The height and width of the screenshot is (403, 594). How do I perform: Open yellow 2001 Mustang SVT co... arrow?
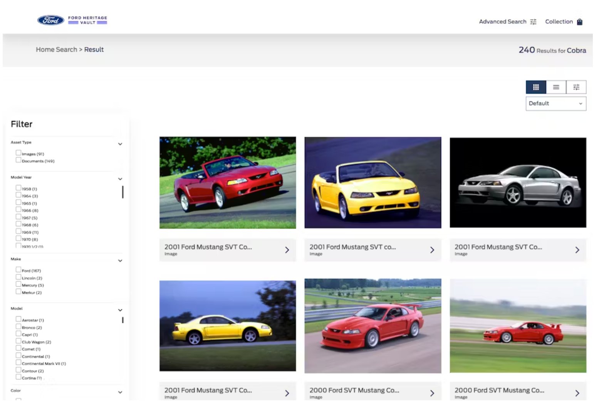[x=432, y=250]
